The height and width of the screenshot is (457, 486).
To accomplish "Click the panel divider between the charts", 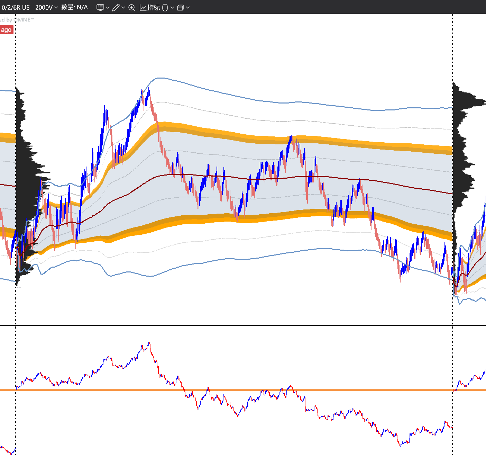I will coord(243,325).
